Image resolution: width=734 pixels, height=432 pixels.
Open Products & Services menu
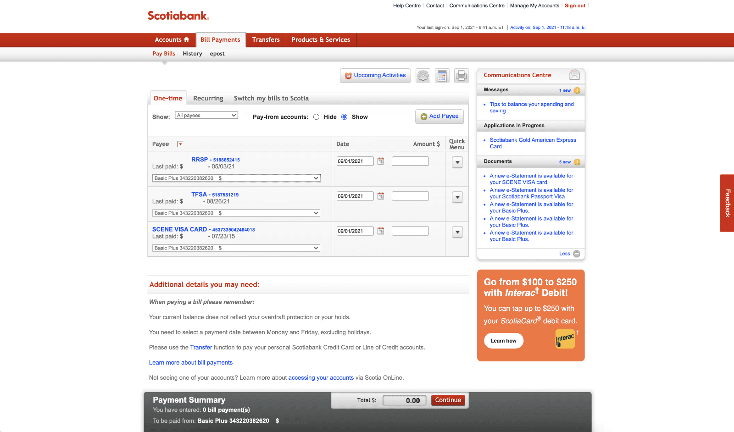(321, 40)
